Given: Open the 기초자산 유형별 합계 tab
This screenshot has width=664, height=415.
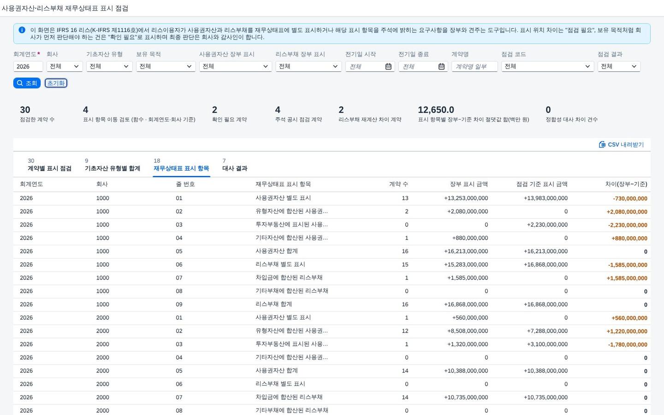Looking at the screenshot, I should tap(113, 165).
